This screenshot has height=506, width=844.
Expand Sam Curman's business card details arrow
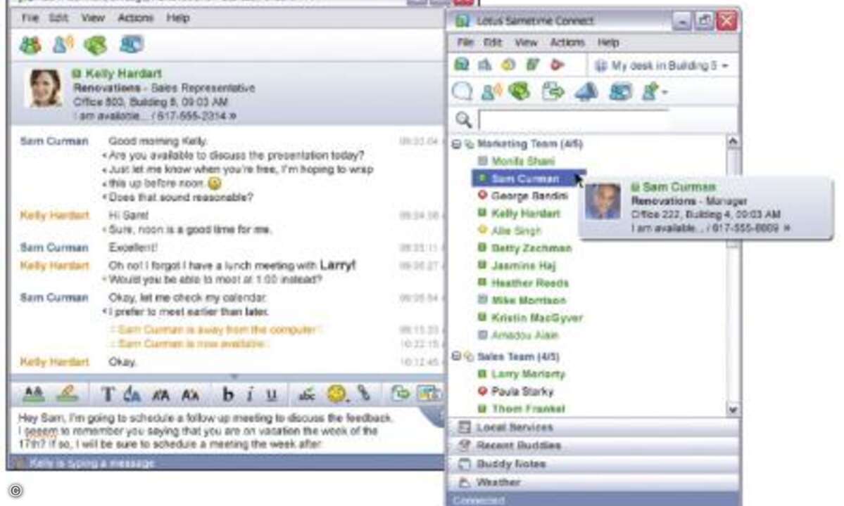[x=787, y=228]
